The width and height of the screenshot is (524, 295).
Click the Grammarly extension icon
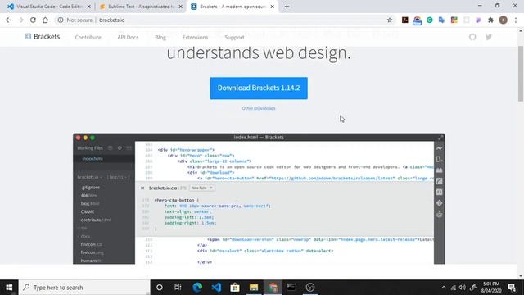pos(430,20)
